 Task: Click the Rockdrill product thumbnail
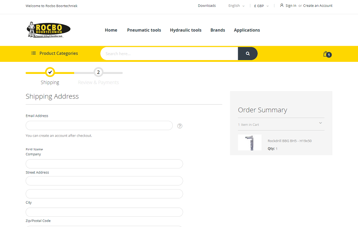pos(250,142)
